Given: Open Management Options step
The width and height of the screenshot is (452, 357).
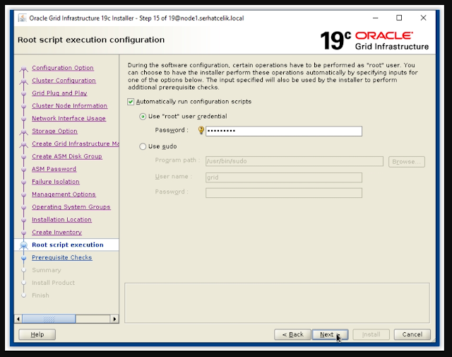Looking at the screenshot, I should pos(64,194).
